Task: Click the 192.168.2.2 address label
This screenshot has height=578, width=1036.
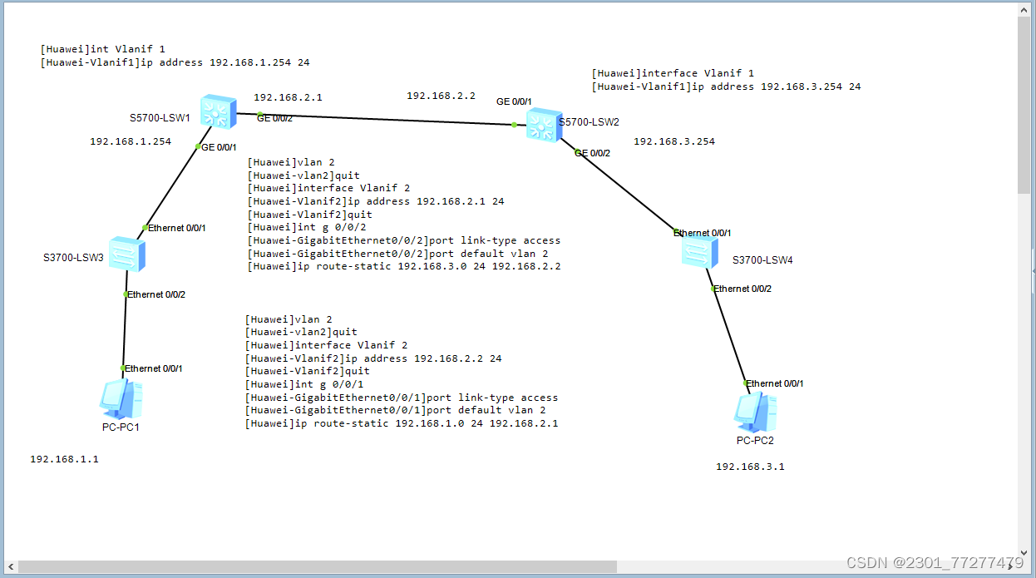Action: 442,95
